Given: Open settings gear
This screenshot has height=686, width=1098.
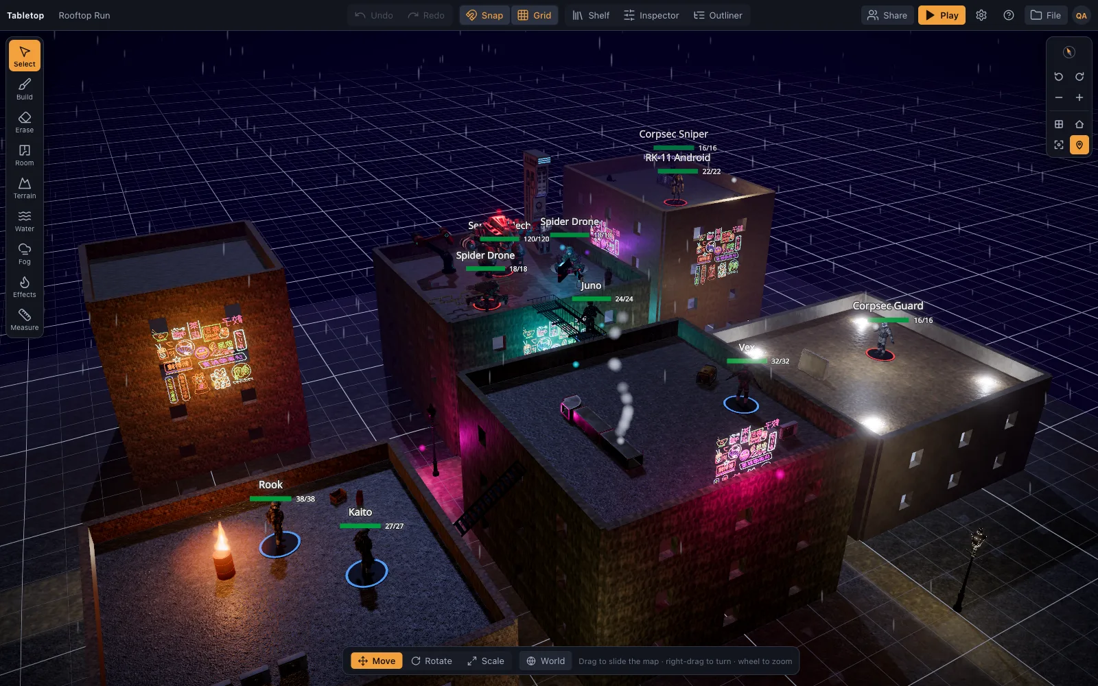Looking at the screenshot, I should pyautogui.click(x=981, y=15).
